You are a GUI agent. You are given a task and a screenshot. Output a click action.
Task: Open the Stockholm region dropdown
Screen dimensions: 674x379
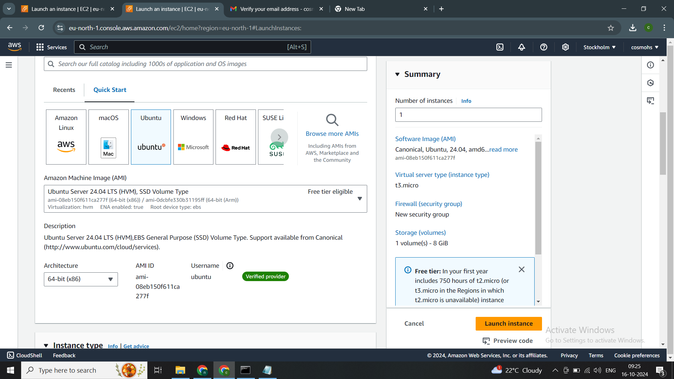[x=599, y=47]
